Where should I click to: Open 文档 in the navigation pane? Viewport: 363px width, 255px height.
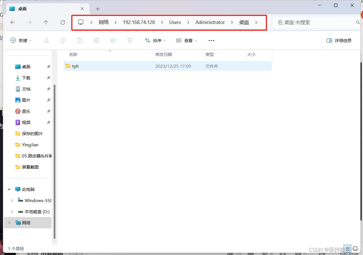pos(26,89)
